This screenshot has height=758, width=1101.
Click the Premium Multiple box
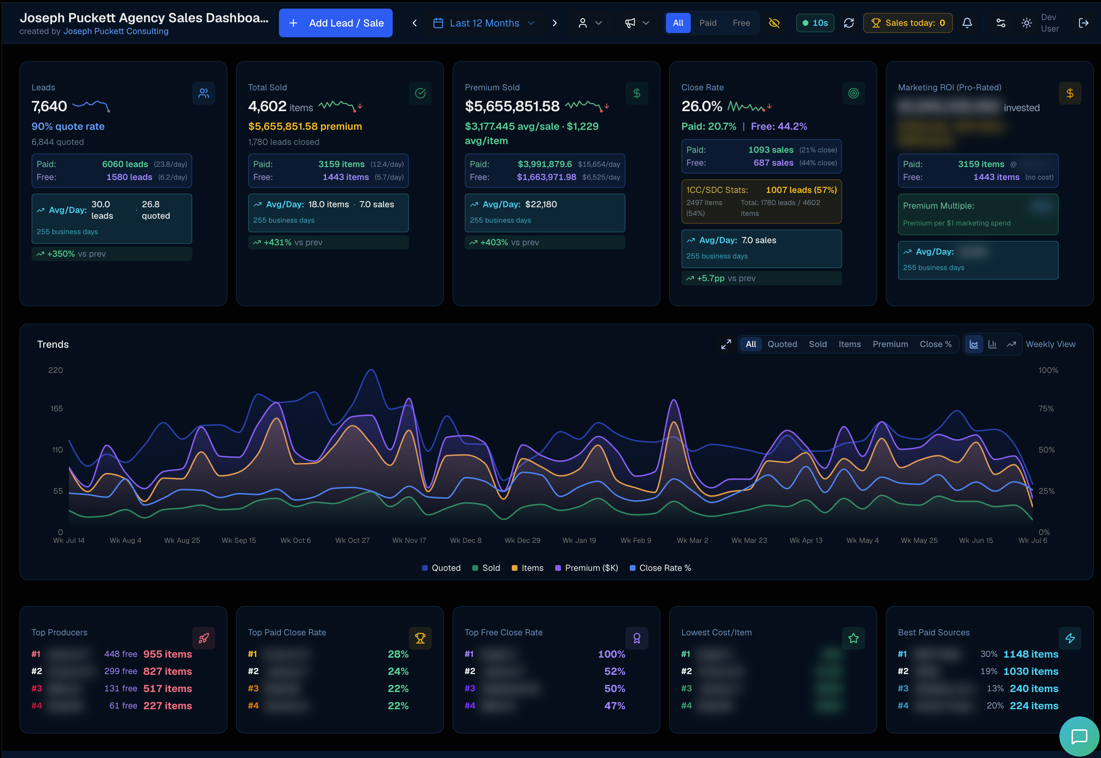click(x=978, y=214)
